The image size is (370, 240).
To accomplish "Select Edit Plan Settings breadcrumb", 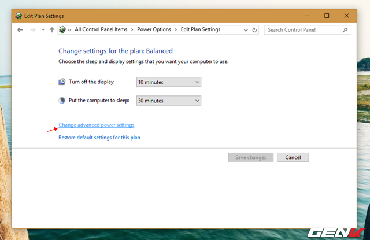I will [x=201, y=29].
